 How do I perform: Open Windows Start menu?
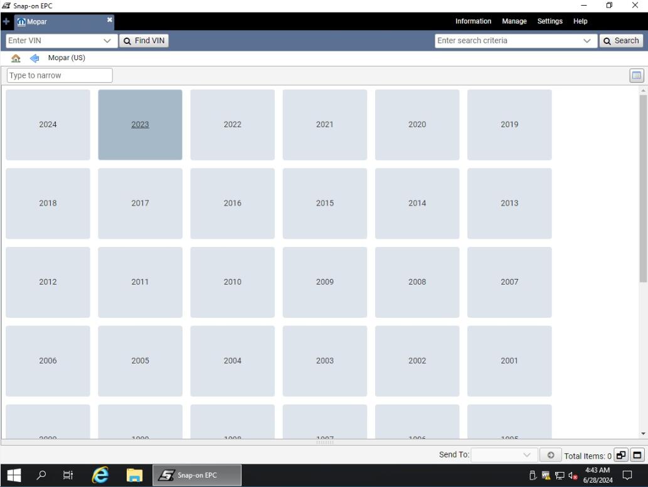click(14, 476)
